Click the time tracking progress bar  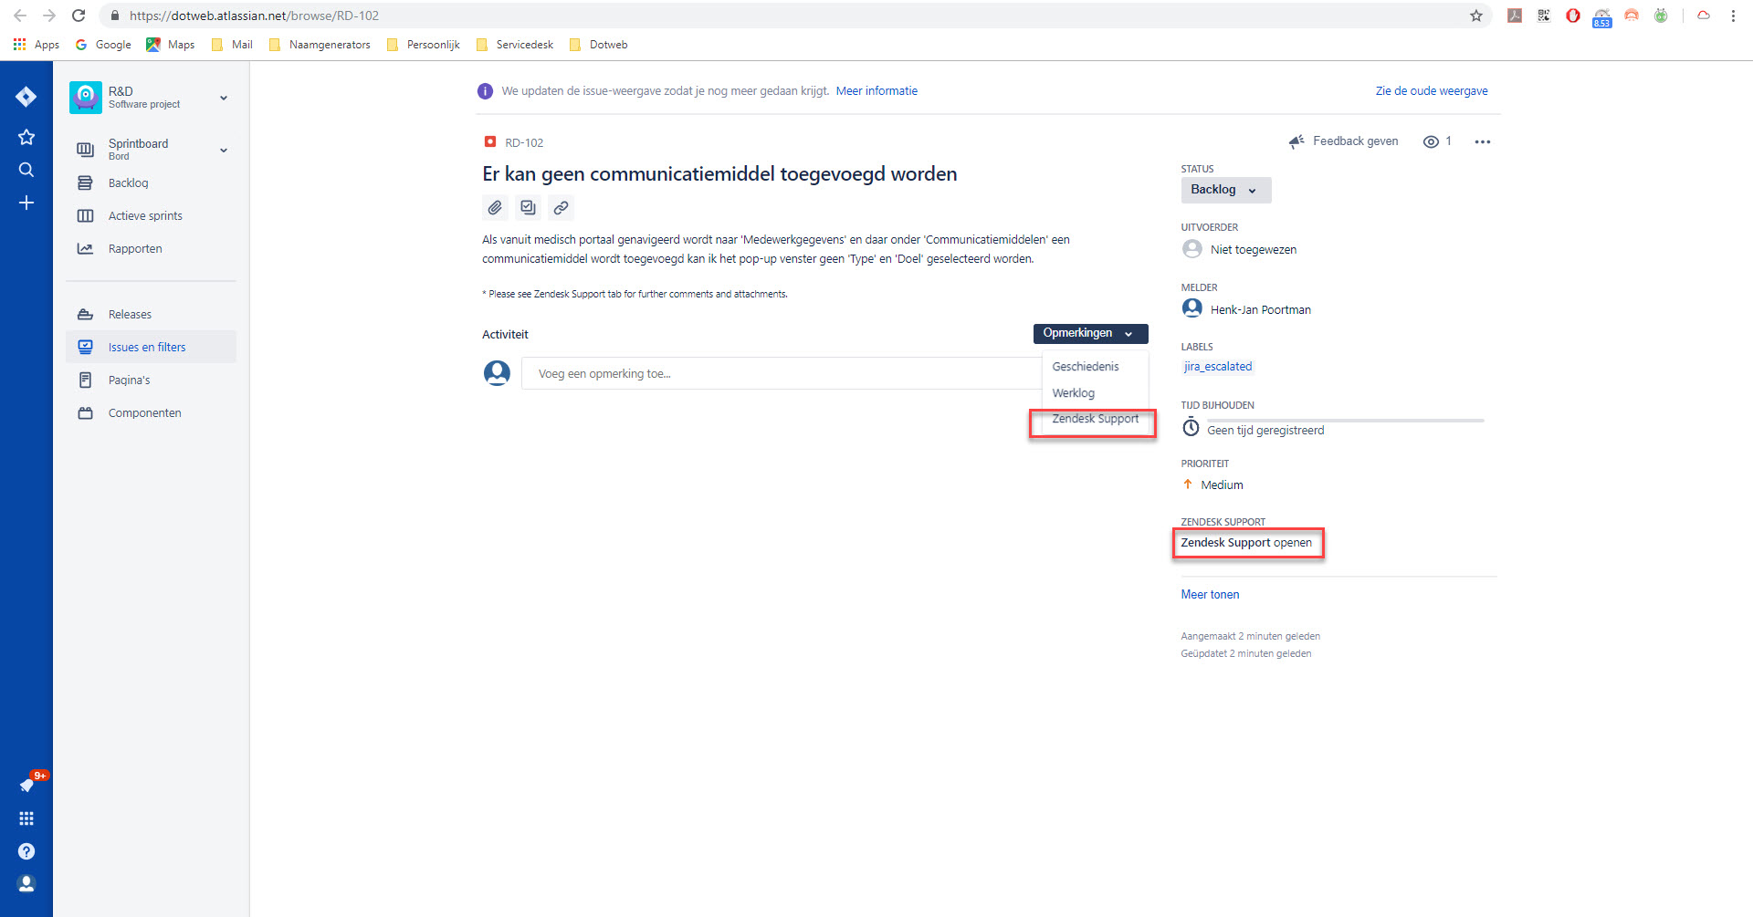pyautogui.click(x=1345, y=421)
